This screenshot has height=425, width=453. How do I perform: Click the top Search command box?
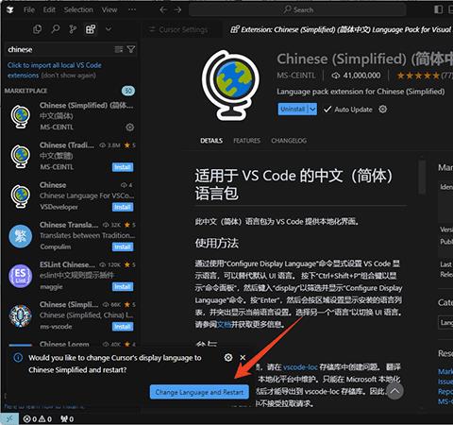tap(297, 9)
